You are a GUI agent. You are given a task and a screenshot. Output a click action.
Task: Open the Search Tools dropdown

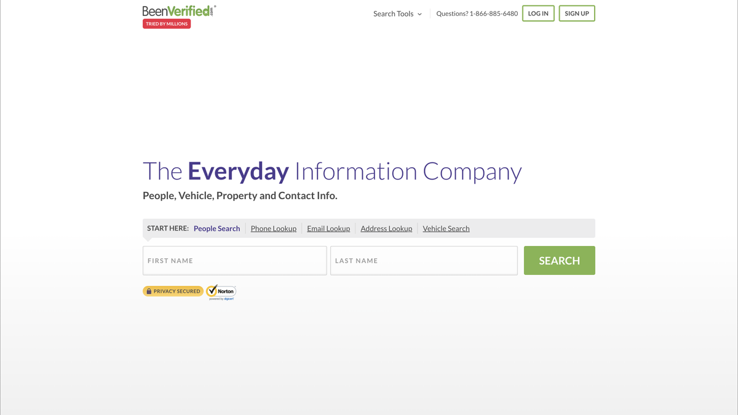pos(394,14)
